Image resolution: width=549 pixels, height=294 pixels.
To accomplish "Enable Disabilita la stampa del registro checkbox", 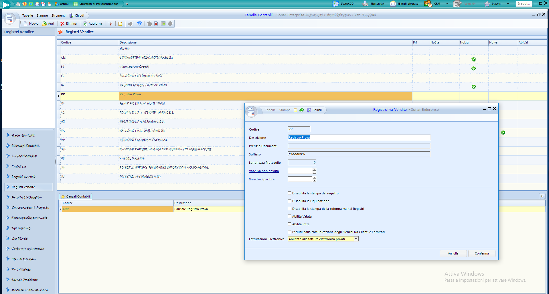I will coord(289,193).
